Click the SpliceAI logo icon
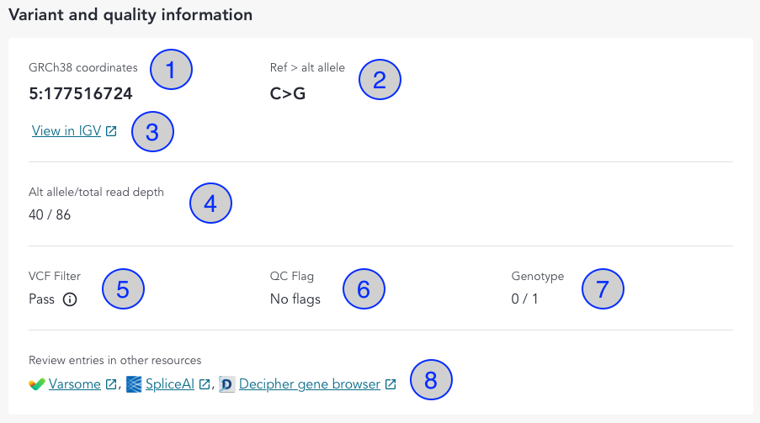This screenshot has width=760, height=423. [133, 384]
